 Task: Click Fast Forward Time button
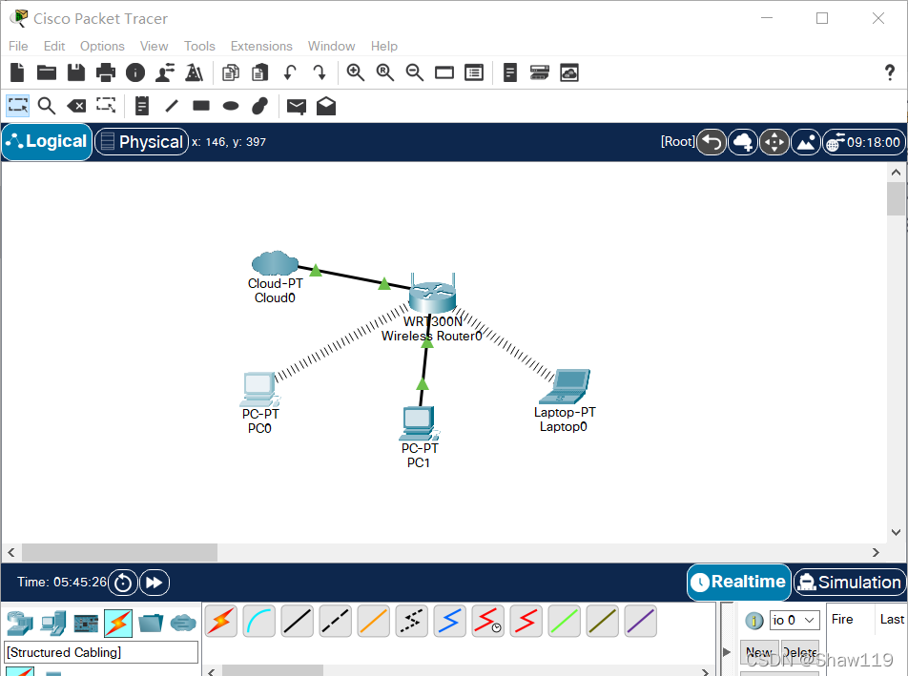pos(154,583)
